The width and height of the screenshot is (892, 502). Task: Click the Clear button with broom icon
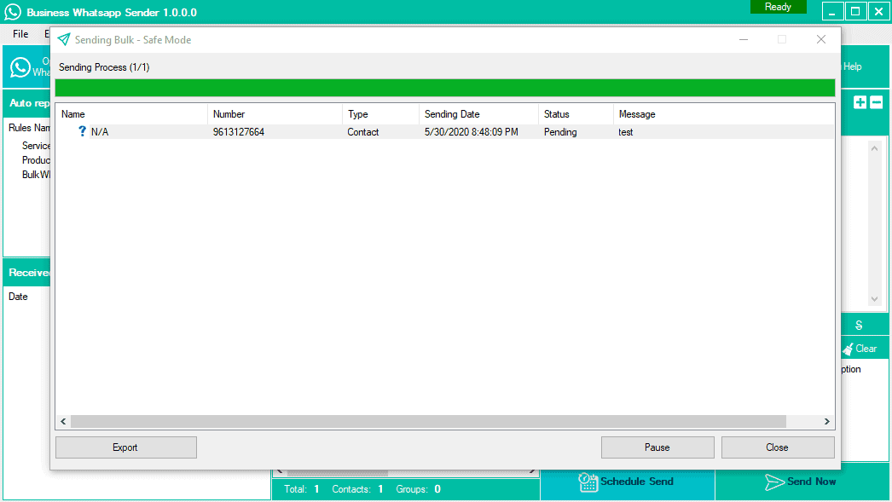tap(860, 349)
